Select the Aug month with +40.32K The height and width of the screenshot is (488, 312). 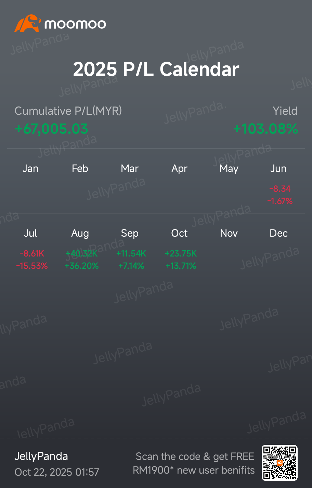pyautogui.click(x=81, y=249)
